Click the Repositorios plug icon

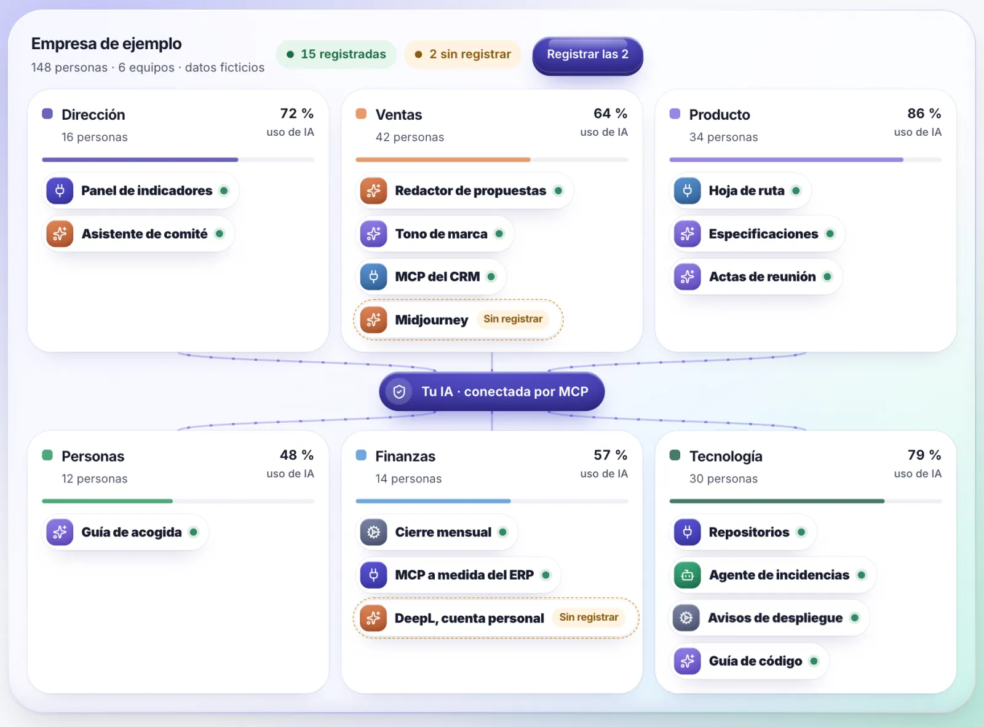point(687,532)
